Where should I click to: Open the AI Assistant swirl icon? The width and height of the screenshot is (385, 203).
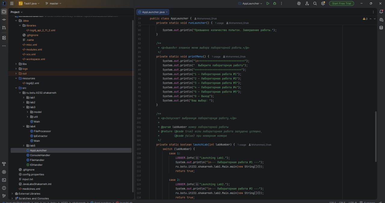pos(299,4)
